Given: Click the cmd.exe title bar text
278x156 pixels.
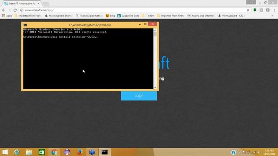Looking at the screenshot, I should click(90, 25).
